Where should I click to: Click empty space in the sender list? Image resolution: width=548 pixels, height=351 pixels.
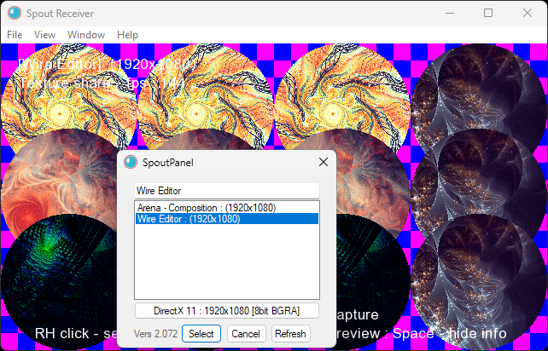coord(226,264)
